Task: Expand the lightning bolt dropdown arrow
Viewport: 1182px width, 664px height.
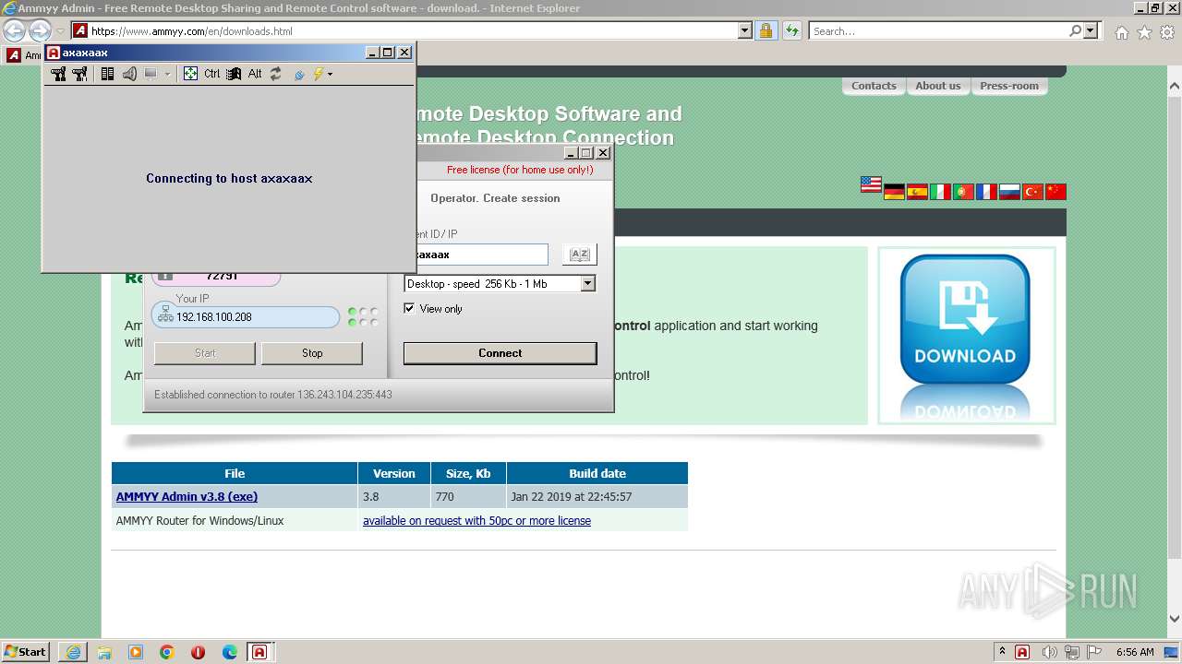Action: coord(330,74)
